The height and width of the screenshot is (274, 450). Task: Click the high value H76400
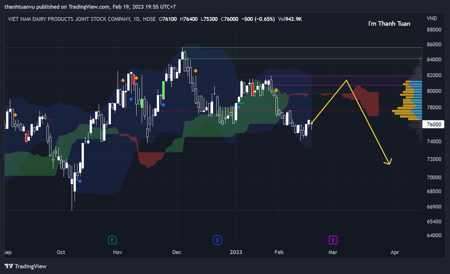point(189,19)
